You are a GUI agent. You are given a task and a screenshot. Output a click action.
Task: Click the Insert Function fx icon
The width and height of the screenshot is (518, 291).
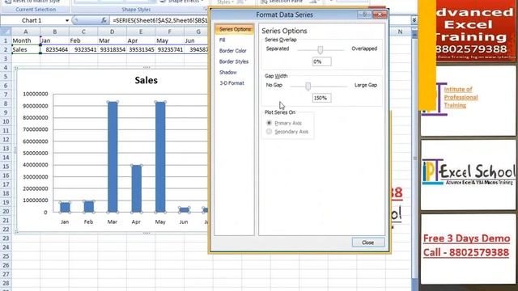coord(104,20)
